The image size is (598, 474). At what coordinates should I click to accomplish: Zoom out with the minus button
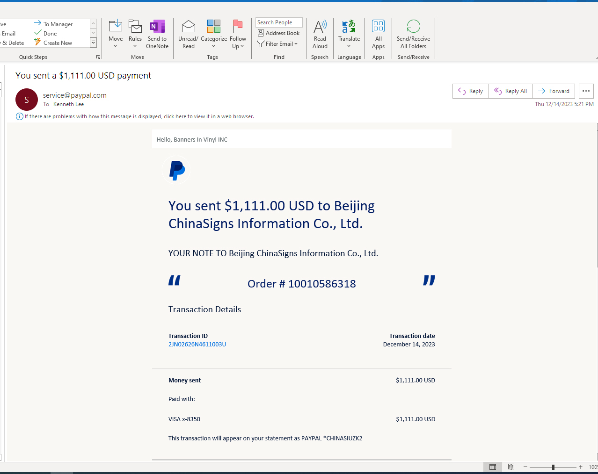coord(525,467)
